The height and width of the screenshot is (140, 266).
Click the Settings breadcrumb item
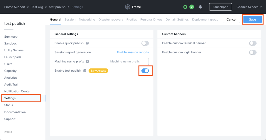(x=77, y=7)
